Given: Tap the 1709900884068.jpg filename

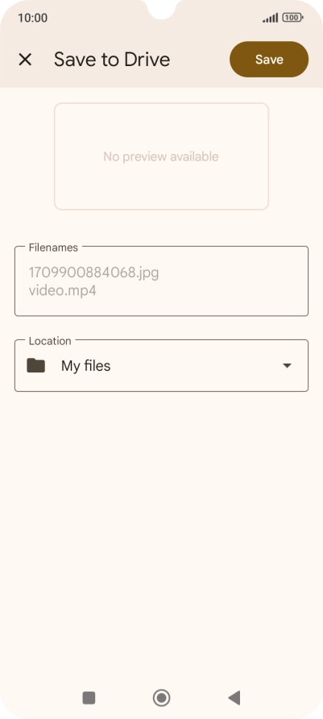Looking at the screenshot, I should [93, 272].
